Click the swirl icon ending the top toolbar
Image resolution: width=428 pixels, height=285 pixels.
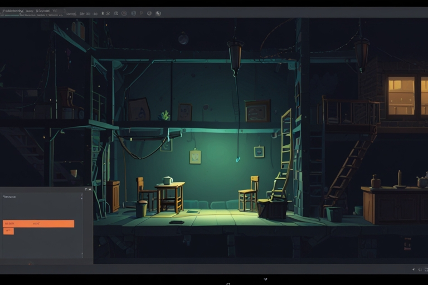click(158, 13)
